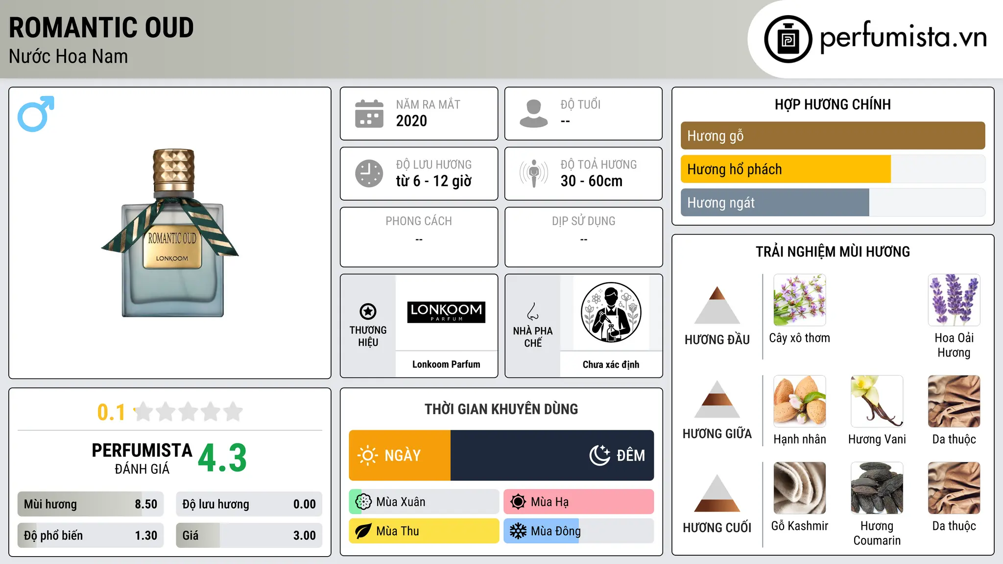Click the sillage icon beside Độ toả hương
Image resolution: width=1003 pixels, height=564 pixels.
[x=534, y=173]
